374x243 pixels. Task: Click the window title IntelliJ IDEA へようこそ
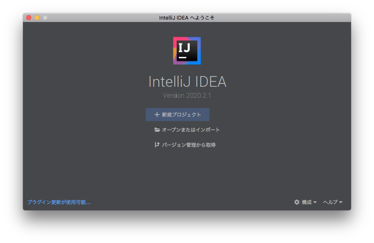coord(187,18)
